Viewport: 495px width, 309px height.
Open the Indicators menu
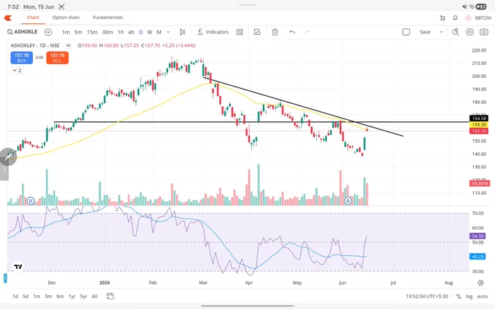[213, 32]
